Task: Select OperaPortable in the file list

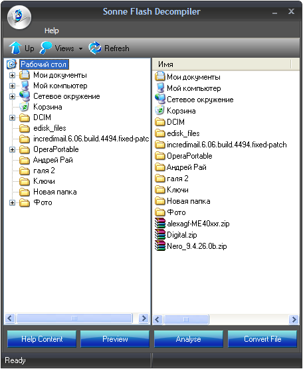Action: [189, 156]
